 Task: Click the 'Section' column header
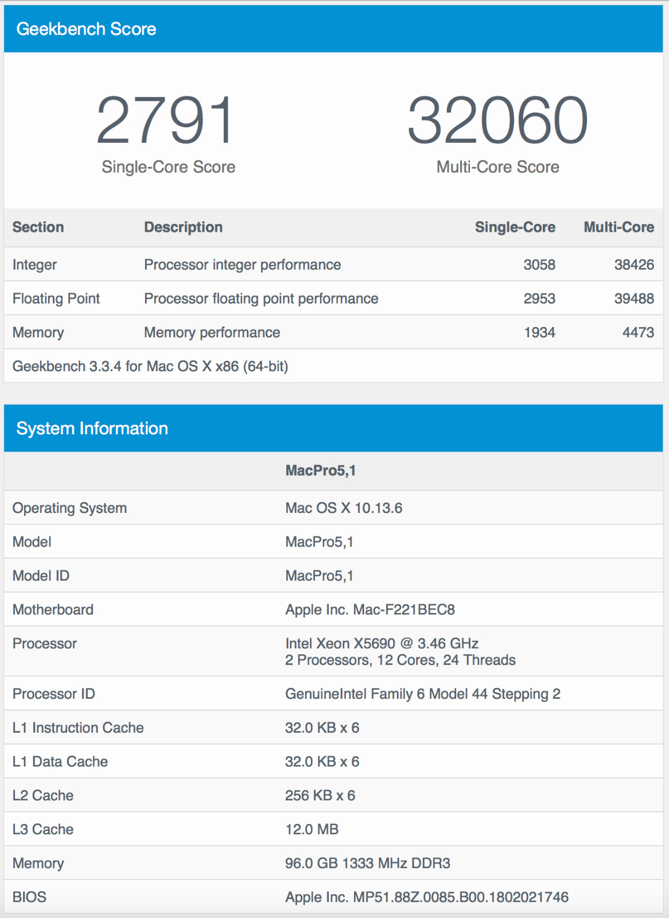[x=38, y=227]
